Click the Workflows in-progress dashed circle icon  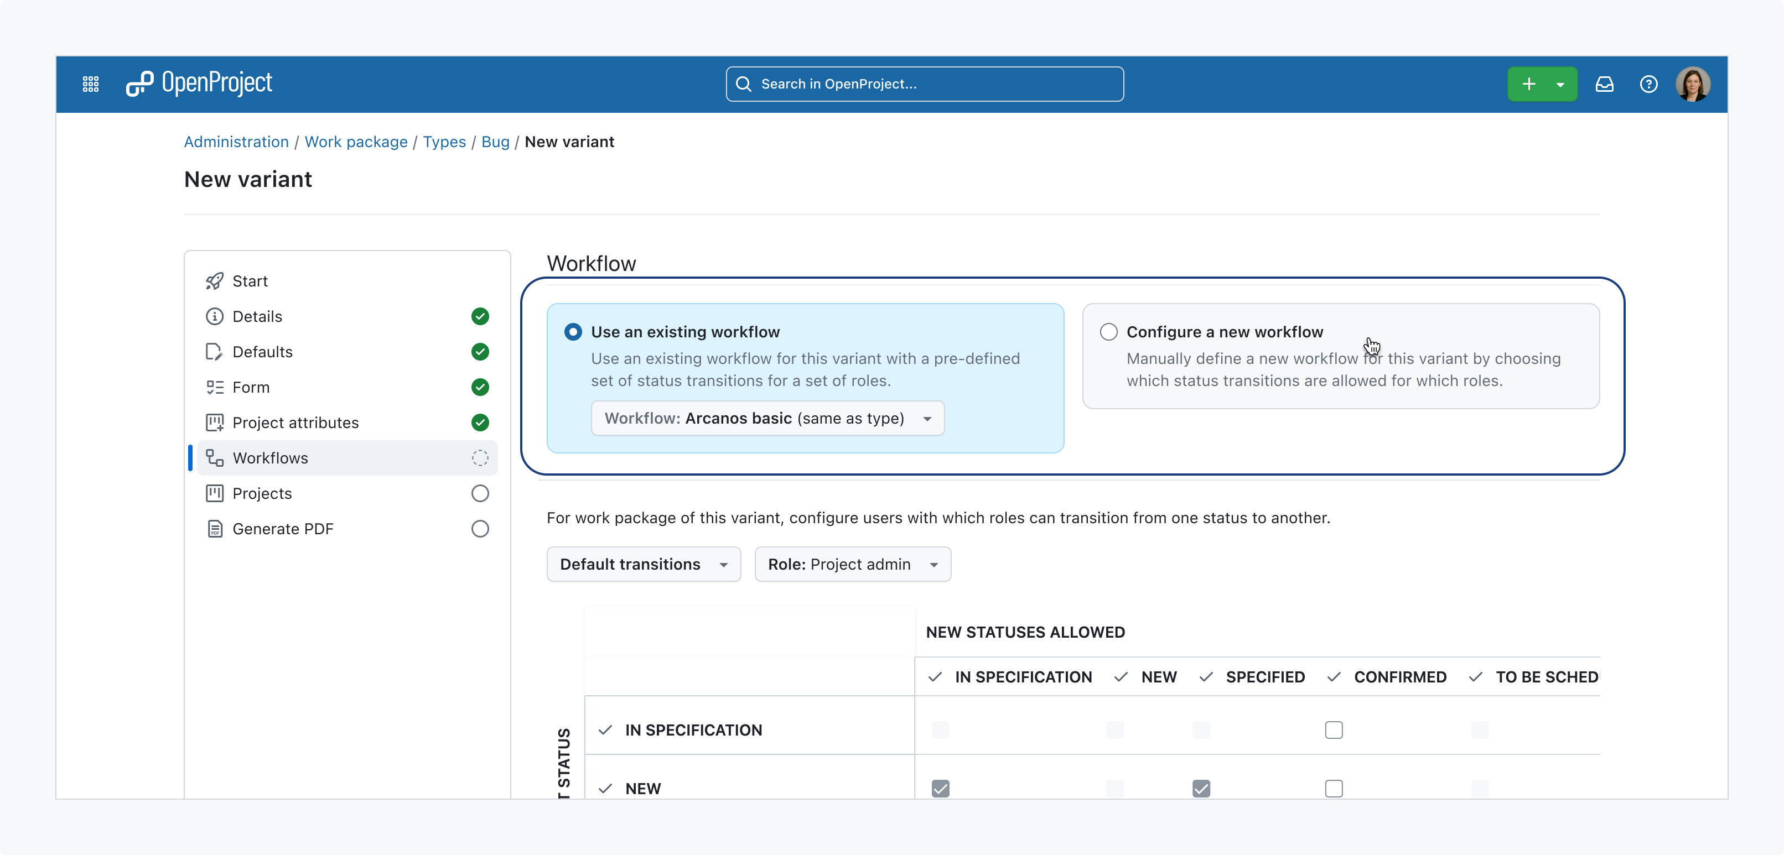pos(480,457)
